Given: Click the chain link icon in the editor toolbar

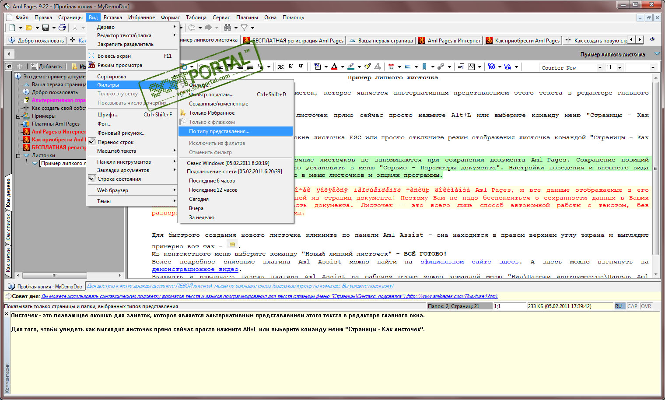Looking at the screenshot, I should tap(441, 67).
